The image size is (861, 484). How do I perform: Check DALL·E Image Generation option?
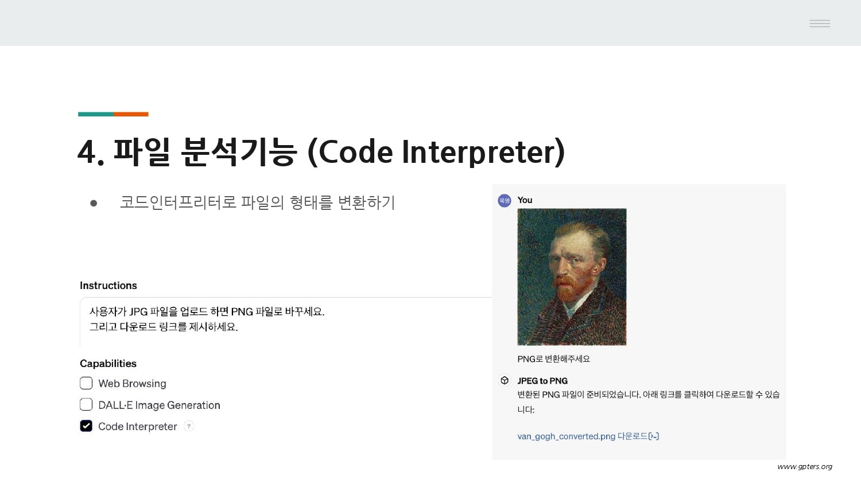click(x=86, y=405)
